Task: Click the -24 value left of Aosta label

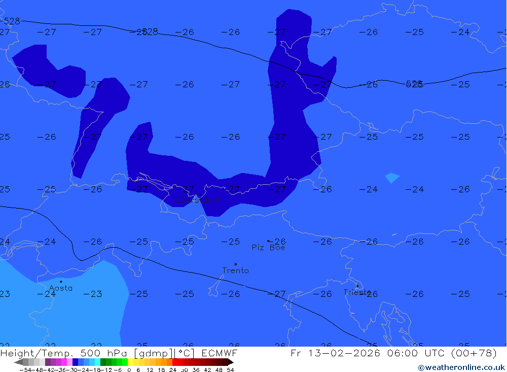Action: click(47, 294)
